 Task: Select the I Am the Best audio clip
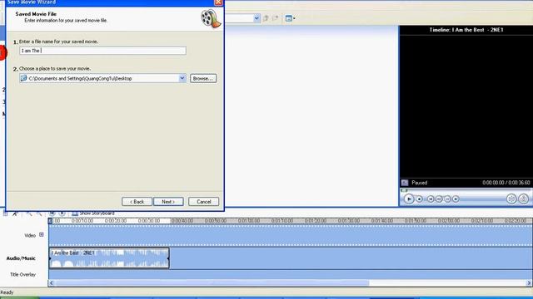tap(109, 258)
